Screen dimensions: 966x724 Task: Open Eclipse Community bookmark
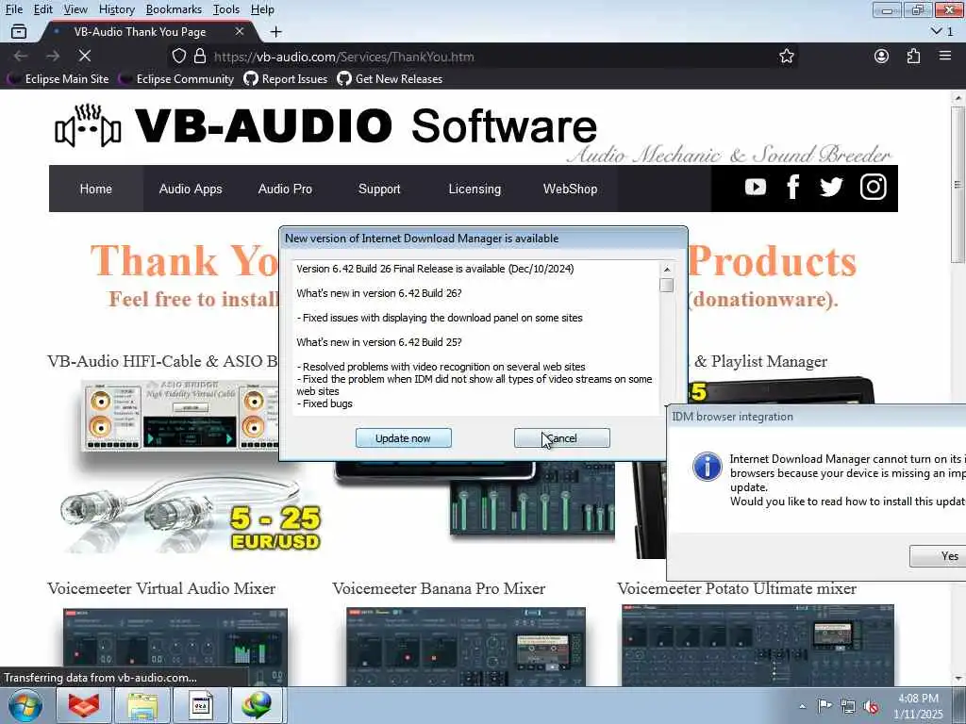pyautogui.click(x=177, y=79)
